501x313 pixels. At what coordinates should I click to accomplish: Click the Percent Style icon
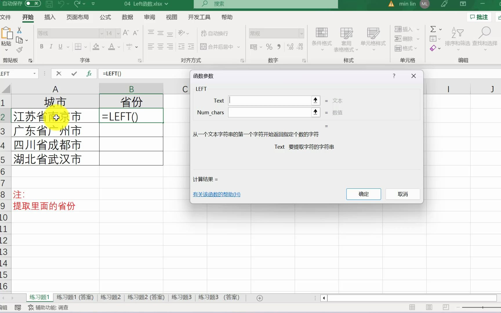[269, 47]
